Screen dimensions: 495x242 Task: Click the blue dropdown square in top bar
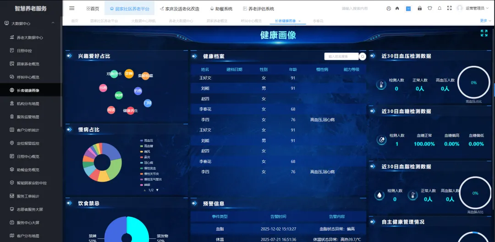408,9
